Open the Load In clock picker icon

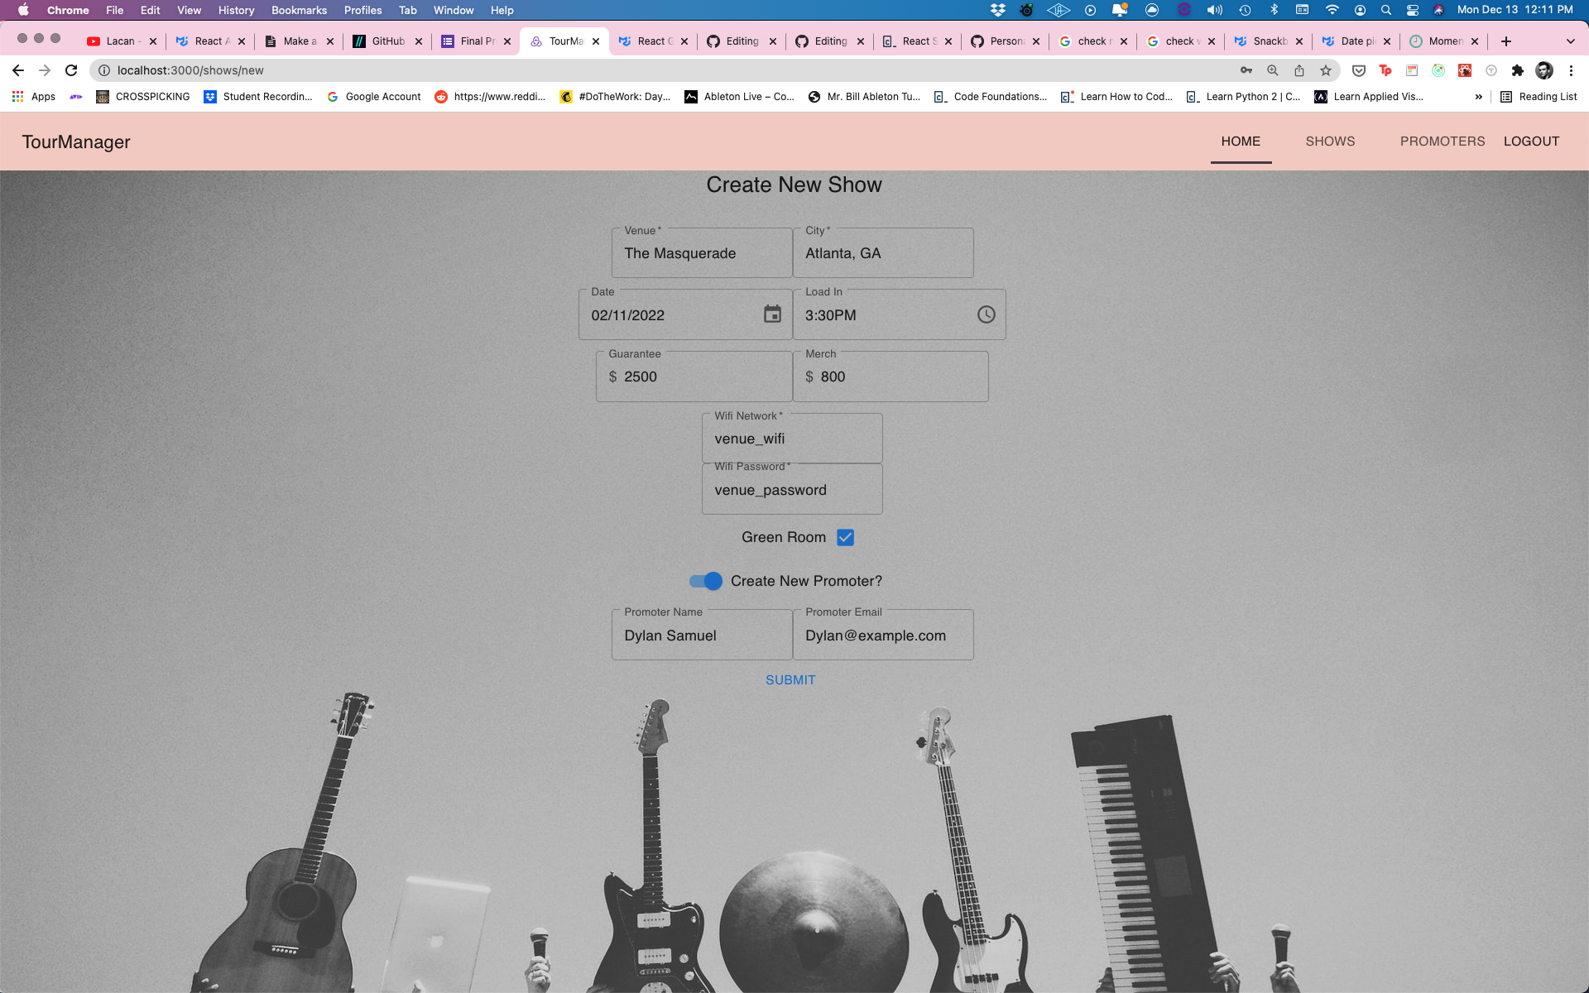986,314
